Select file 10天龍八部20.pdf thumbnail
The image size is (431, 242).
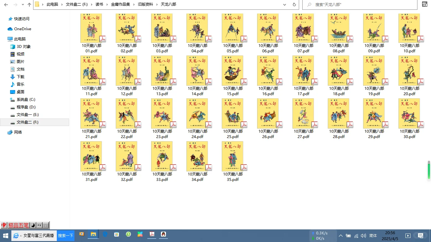pos(409,71)
